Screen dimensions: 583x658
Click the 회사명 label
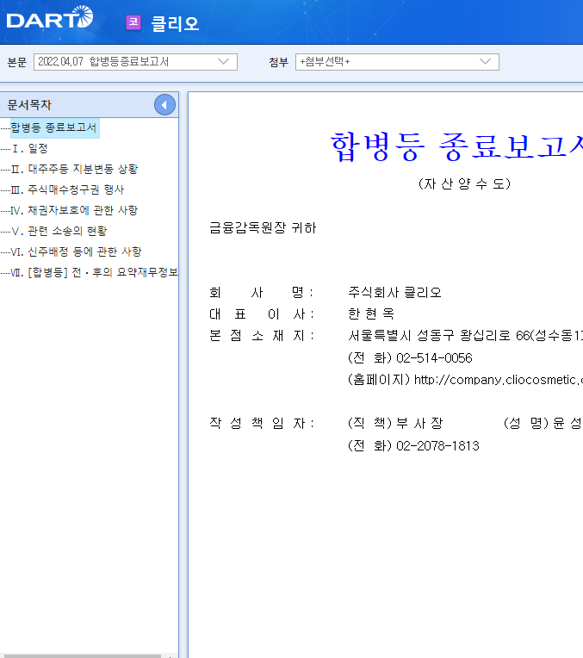[262, 293]
